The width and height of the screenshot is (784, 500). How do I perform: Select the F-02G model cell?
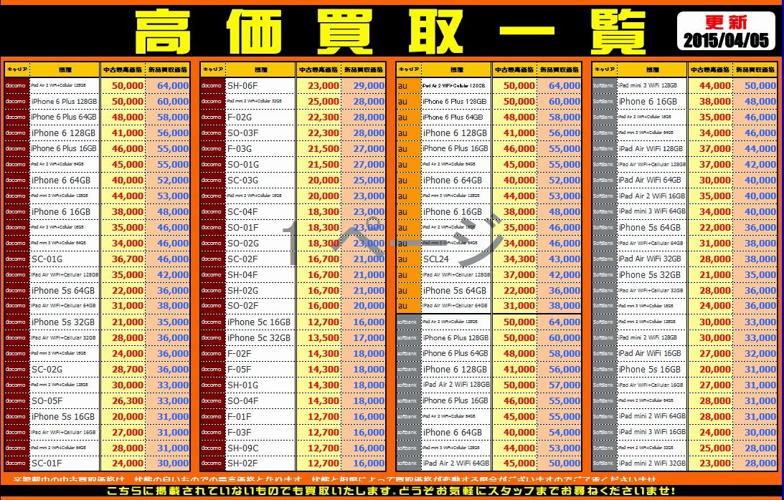point(260,117)
